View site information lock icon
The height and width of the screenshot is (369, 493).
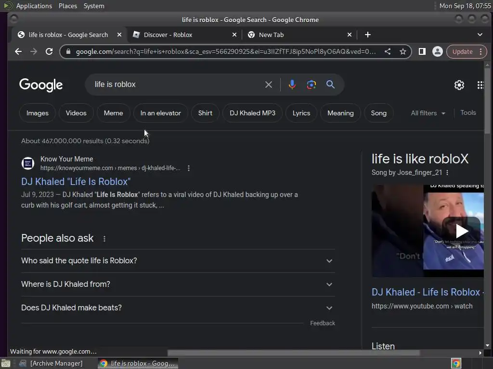pyautogui.click(x=68, y=51)
